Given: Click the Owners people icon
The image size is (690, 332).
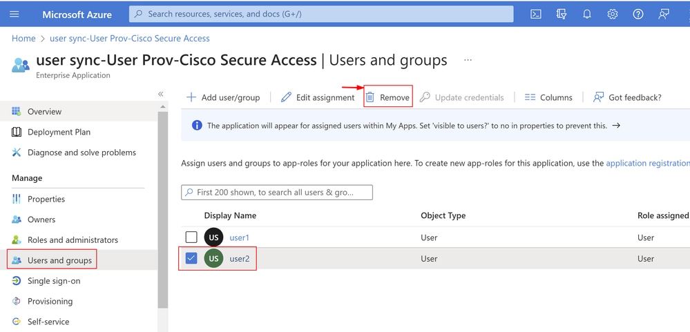Looking at the screenshot, I should click(17, 219).
